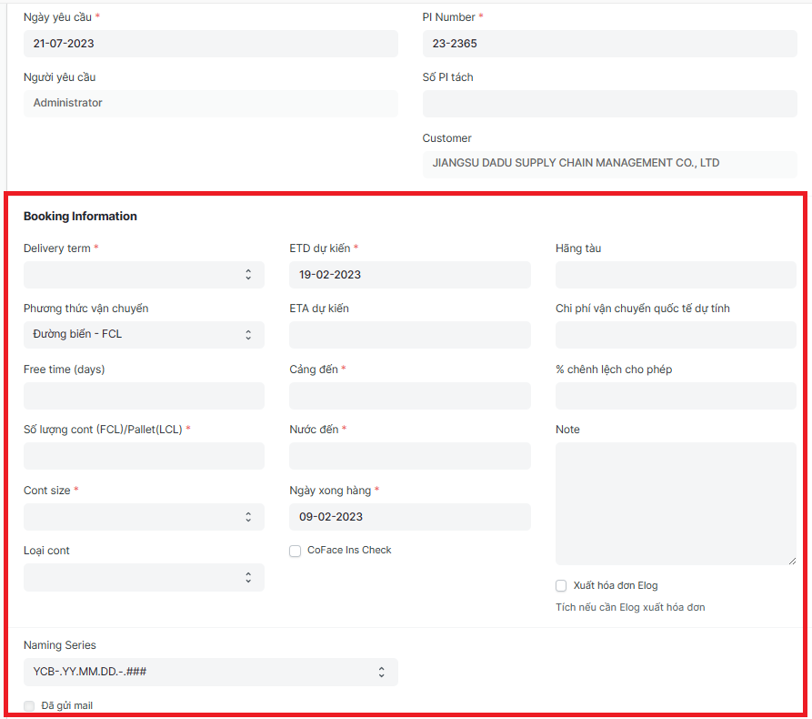This screenshot has height=719, width=812.
Task: Focus the Hãng tàu input field
Action: click(676, 275)
